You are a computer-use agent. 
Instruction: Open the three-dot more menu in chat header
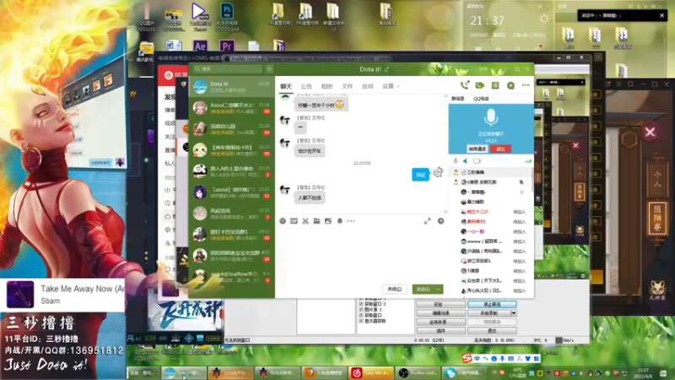(x=526, y=85)
